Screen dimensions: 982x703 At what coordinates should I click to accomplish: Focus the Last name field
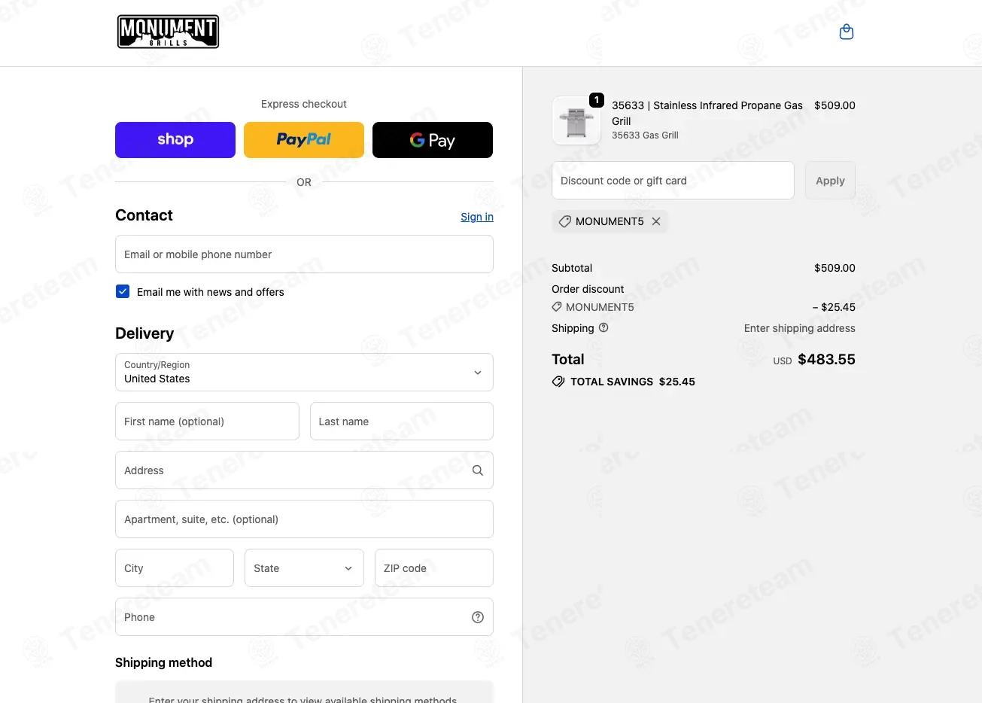[402, 421]
